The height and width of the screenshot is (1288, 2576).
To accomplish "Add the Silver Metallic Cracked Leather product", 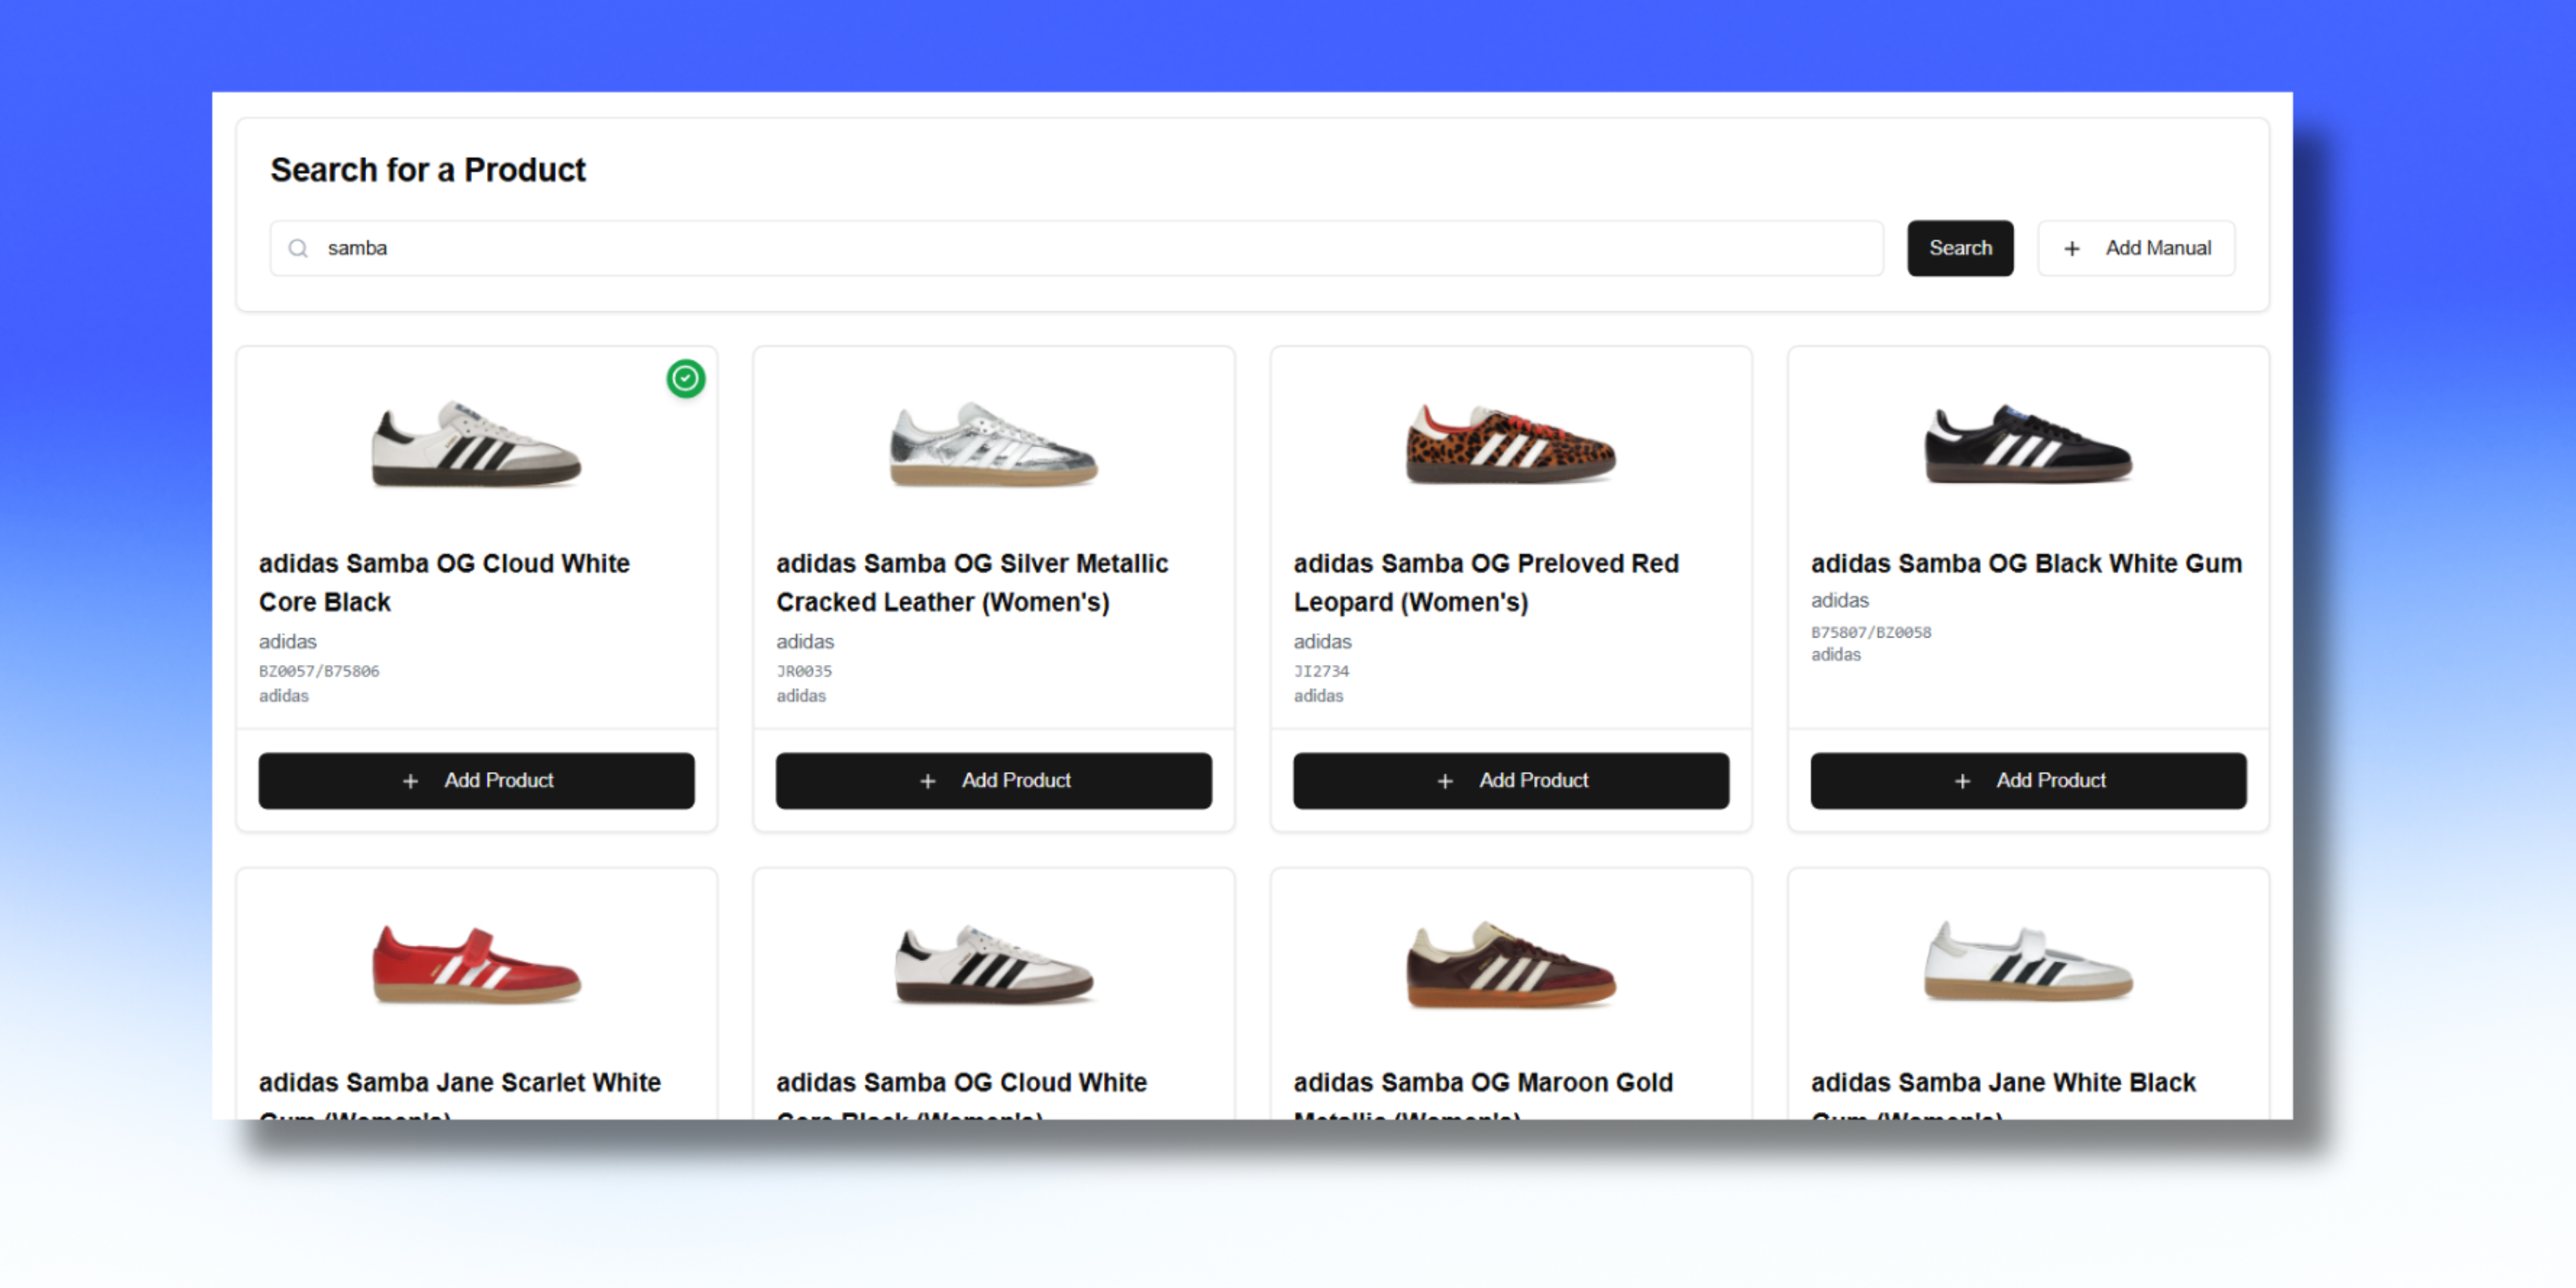I will 993,780.
